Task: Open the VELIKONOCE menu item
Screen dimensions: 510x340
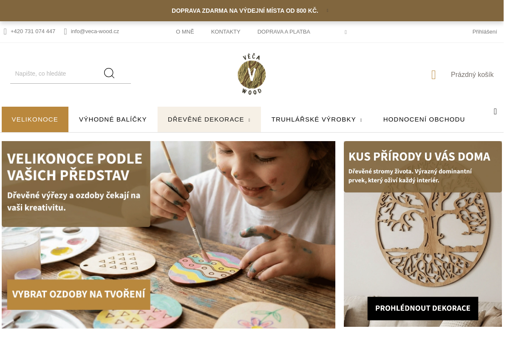Action: pos(35,119)
